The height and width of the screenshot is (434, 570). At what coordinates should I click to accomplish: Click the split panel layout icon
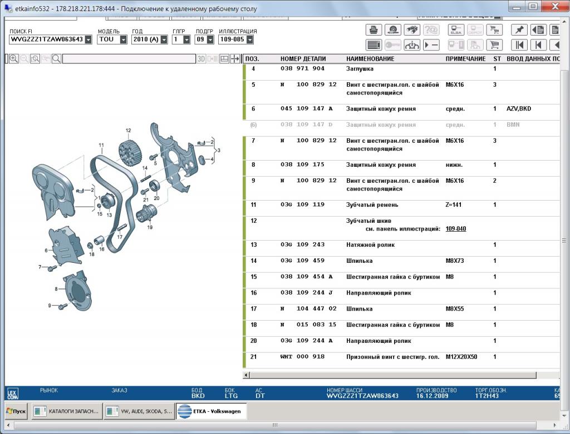tap(224, 59)
